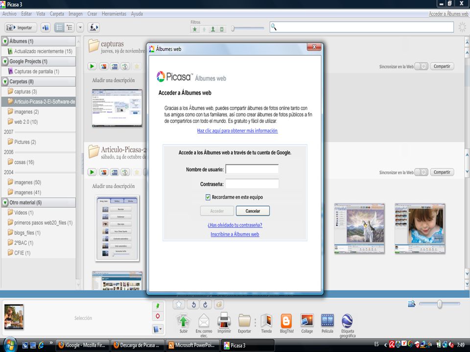Collapse the Álbumes (1) section
The width and height of the screenshot is (470, 352).
[x=5, y=41]
